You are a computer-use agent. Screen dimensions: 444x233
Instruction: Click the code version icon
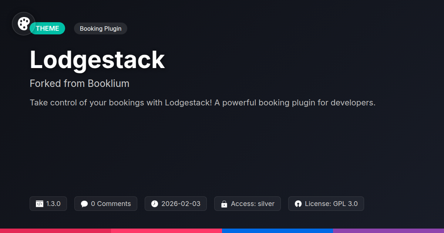(40, 204)
